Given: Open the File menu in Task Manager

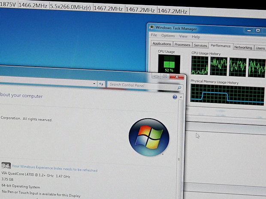Looking at the screenshot, I should tap(154, 36).
